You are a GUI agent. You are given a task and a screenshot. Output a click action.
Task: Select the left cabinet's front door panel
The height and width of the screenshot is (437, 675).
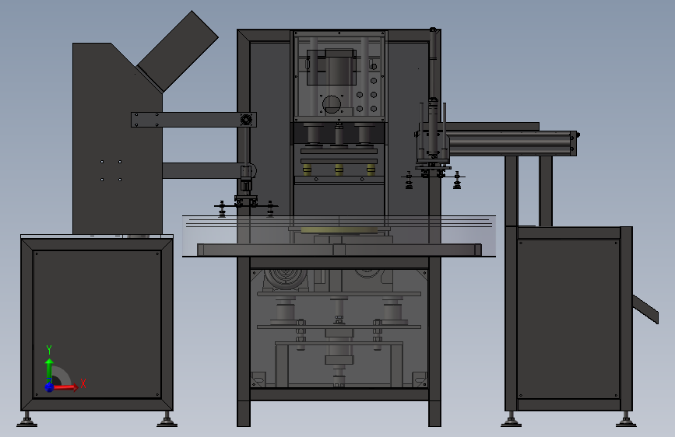[97, 324]
